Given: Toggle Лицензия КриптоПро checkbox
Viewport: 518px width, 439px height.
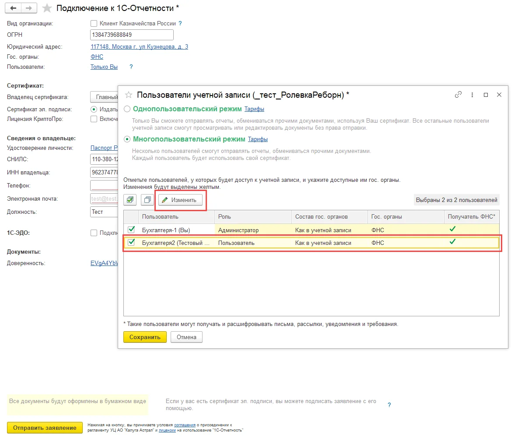Looking at the screenshot, I should 94,119.
